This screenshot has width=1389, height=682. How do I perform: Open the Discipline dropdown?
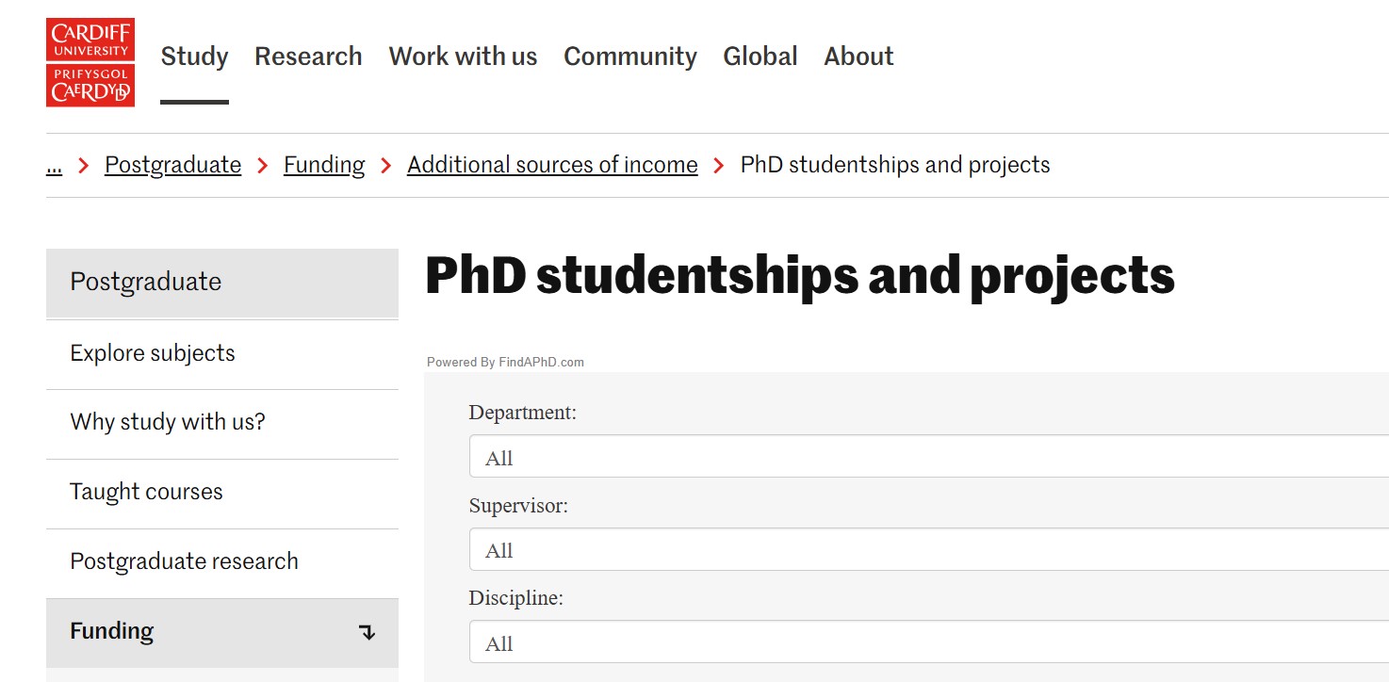[x=928, y=643]
